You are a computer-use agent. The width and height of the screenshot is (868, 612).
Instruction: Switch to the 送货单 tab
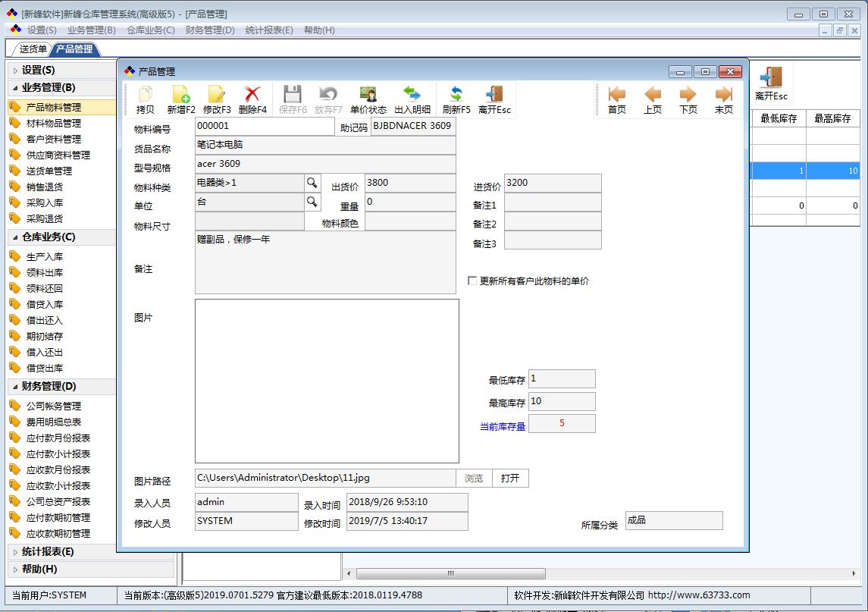33,49
